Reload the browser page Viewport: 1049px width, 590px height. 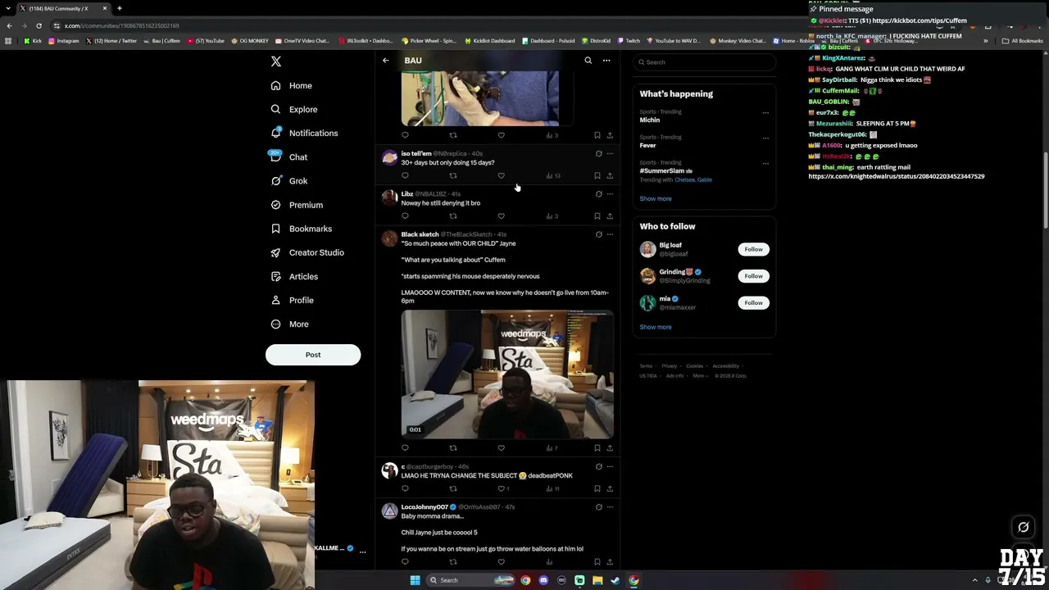(x=39, y=25)
